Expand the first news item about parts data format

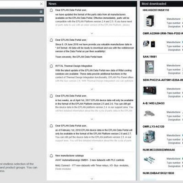[x=92, y=33]
